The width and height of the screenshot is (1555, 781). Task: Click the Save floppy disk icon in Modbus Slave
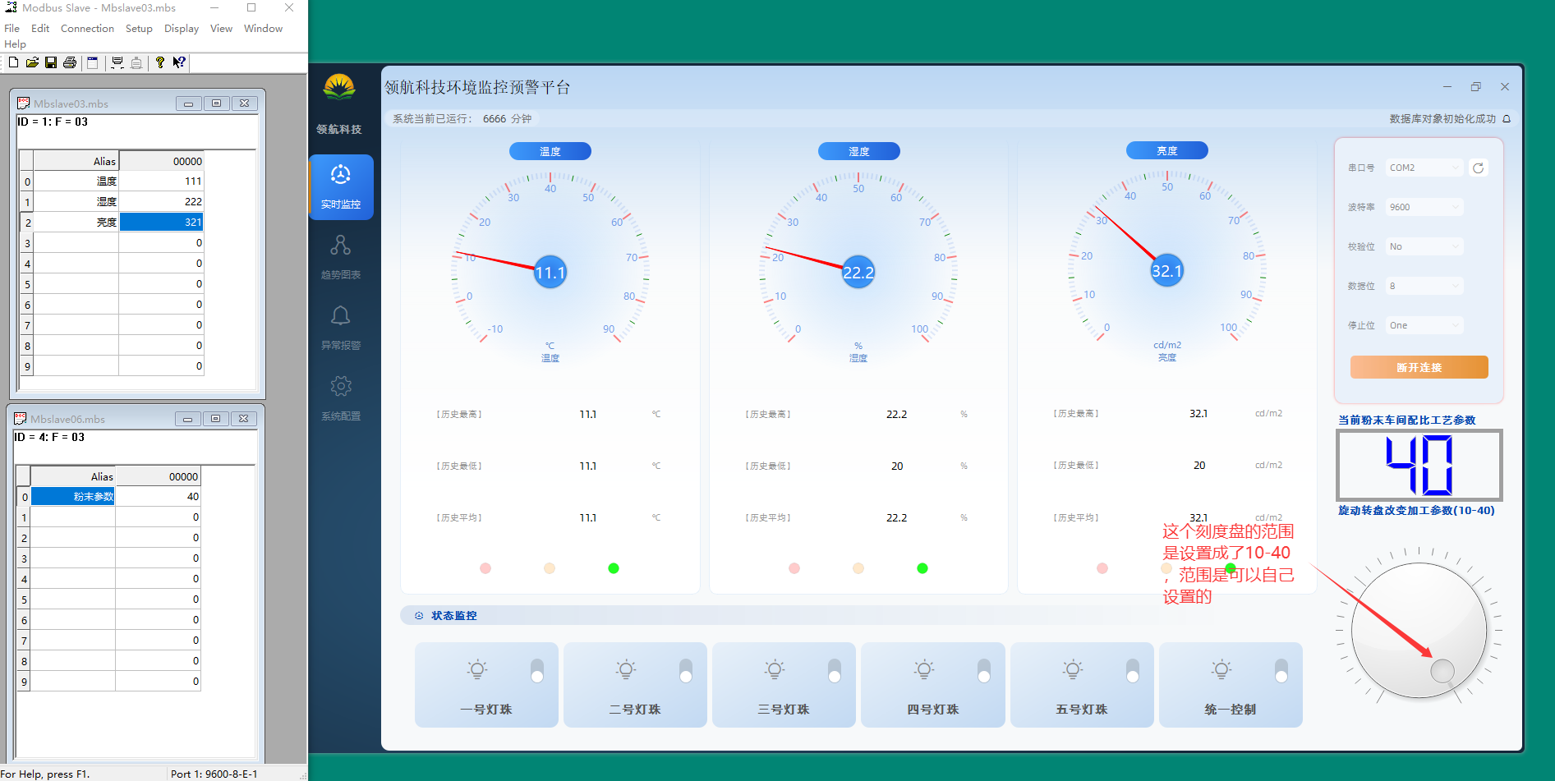click(x=51, y=62)
